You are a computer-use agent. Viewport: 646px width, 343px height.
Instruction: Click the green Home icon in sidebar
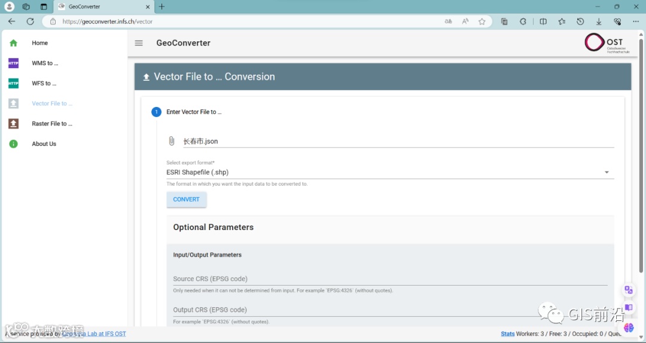point(13,43)
